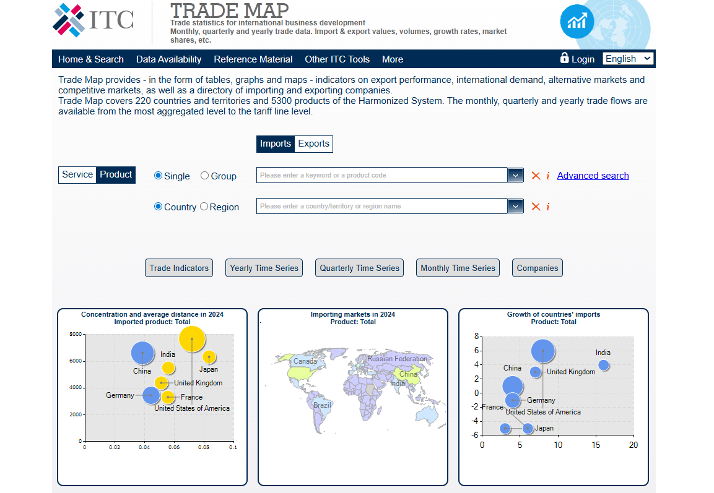
Task: Switch to Product toggle
Action: (x=116, y=174)
